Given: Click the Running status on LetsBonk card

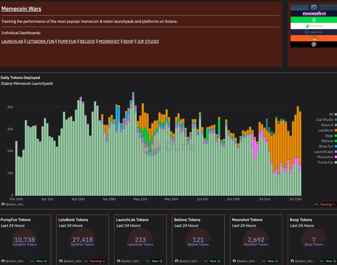Looking at the screenshot, I should pos(98,261).
